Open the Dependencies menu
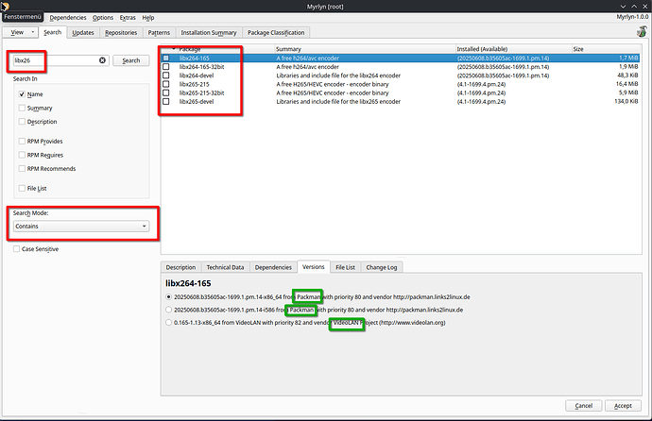Image resolution: width=652 pixels, height=421 pixels. coord(68,17)
